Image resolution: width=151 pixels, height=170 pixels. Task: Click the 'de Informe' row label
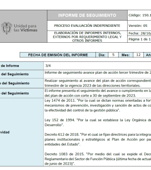tap(10, 66)
